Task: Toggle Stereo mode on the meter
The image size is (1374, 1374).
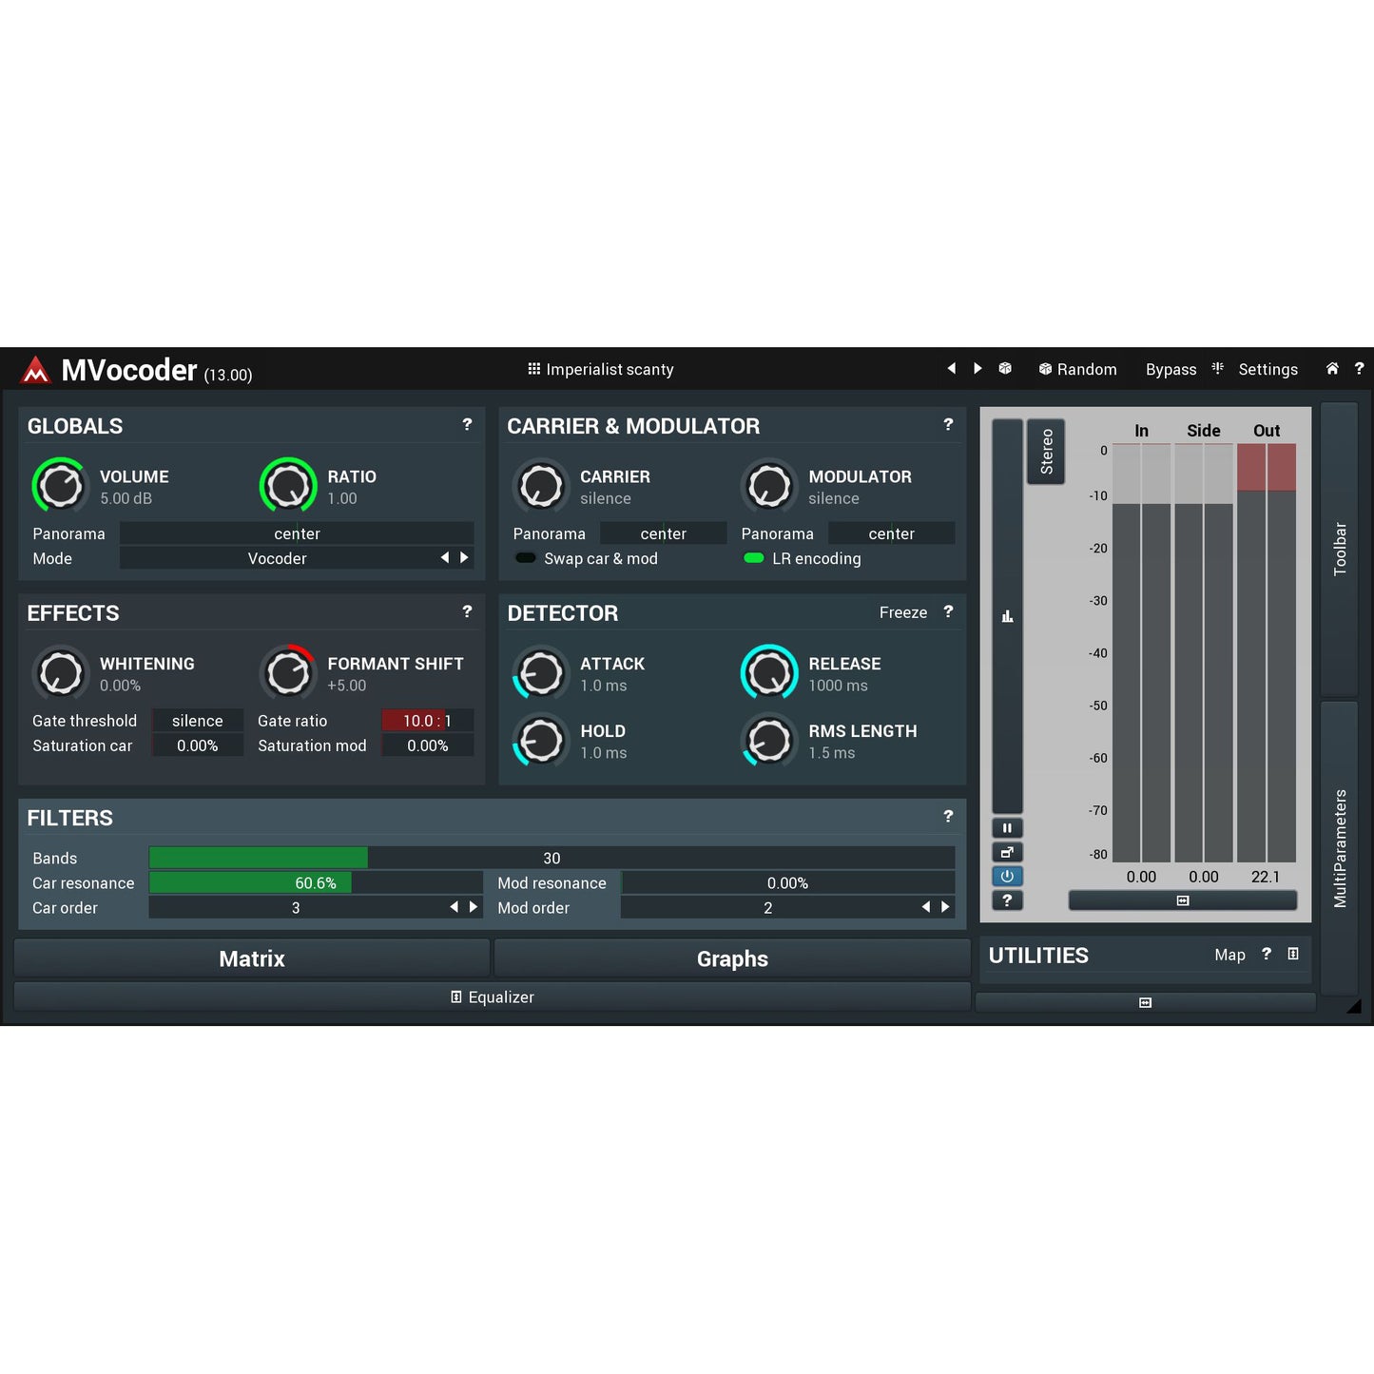Action: pos(1046,452)
